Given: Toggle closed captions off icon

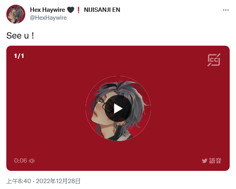Looking at the screenshot, I should (214, 60).
